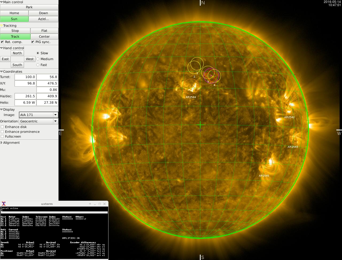Collapse the Hand control section
This screenshot has width=342, height=260.
tap(2, 48)
